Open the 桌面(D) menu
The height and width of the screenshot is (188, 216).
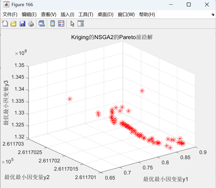[x=105, y=15]
